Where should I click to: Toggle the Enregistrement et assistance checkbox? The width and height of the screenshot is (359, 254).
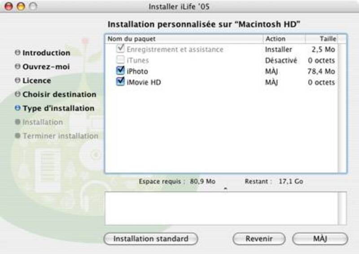pos(120,48)
